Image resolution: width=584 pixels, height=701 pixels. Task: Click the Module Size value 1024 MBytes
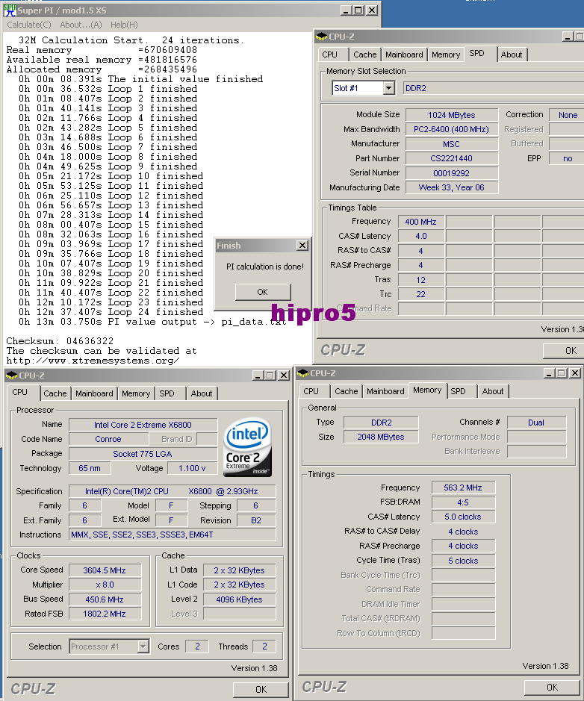point(452,115)
